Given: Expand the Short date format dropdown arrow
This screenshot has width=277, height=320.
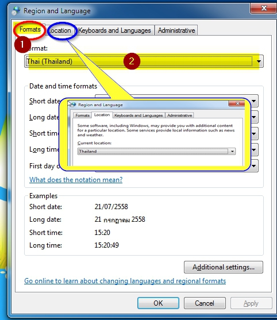Looking at the screenshot, I should tap(254, 101).
